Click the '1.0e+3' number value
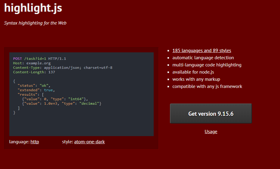The image size is (280, 169). click(x=51, y=103)
